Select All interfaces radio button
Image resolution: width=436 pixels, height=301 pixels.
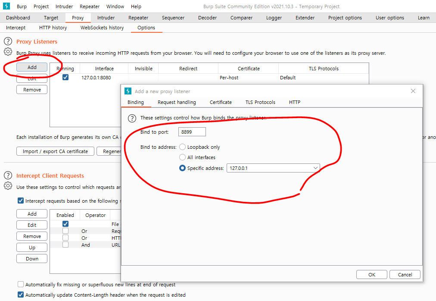182,157
